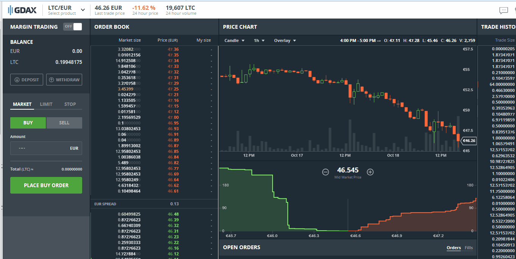Zoom out depth chart with minus icon
The image size is (516, 259).
click(325, 172)
